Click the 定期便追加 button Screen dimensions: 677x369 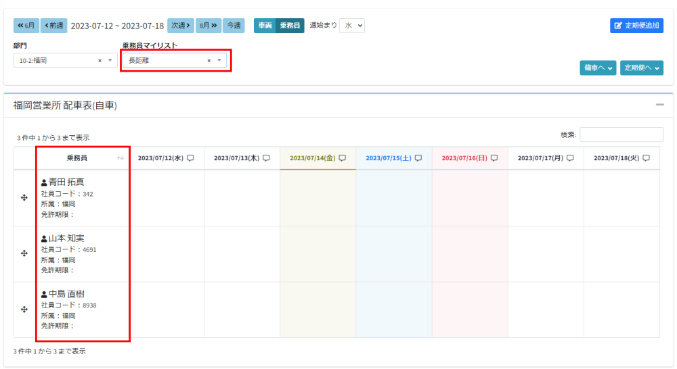[x=636, y=26]
